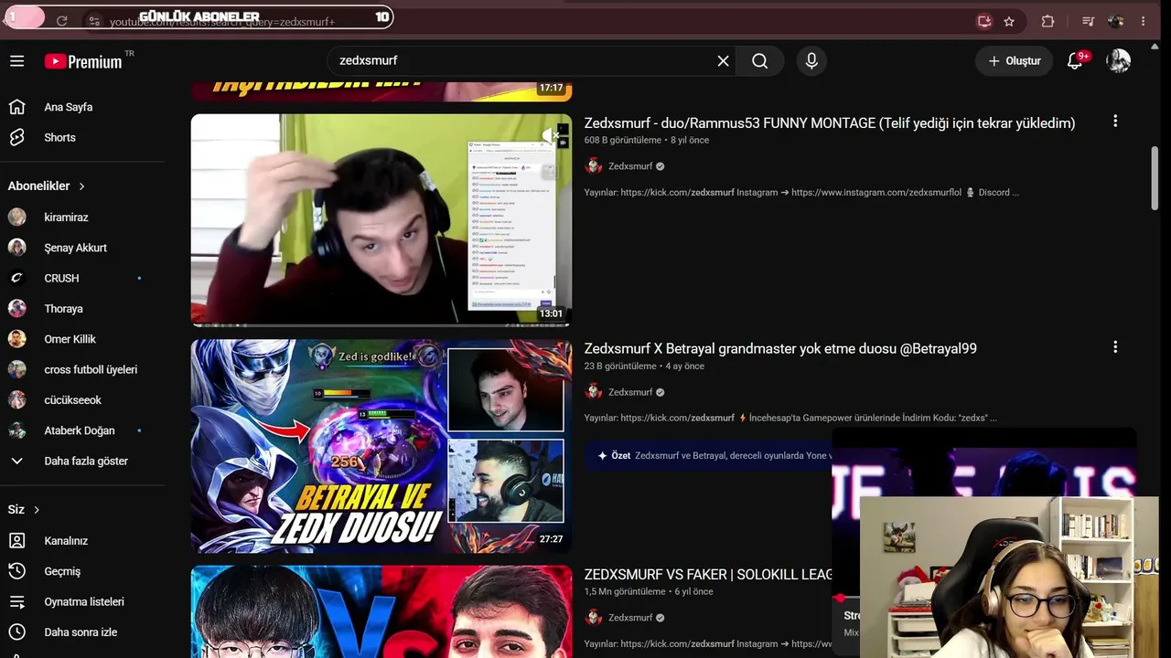Open ZEDXSMURF VS FAKER video title
The image size is (1171, 658).
[x=708, y=574]
